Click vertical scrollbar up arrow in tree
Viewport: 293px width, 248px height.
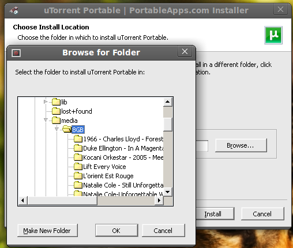coord(168,102)
